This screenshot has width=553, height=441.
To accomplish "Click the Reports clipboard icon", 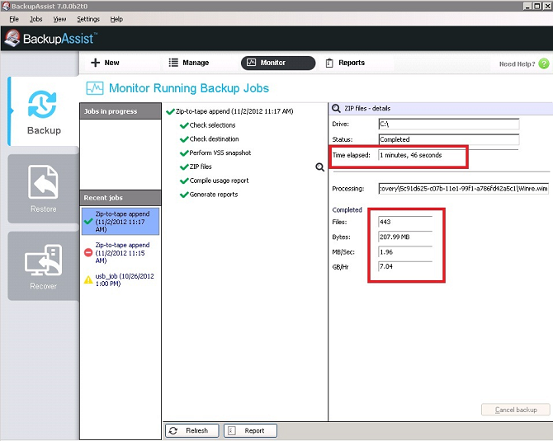I will coord(329,63).
